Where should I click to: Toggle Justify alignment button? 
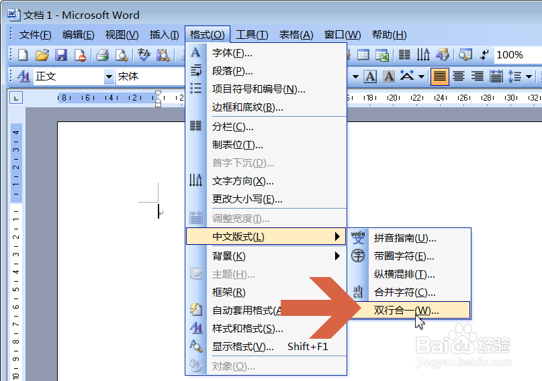coord(440,76)
